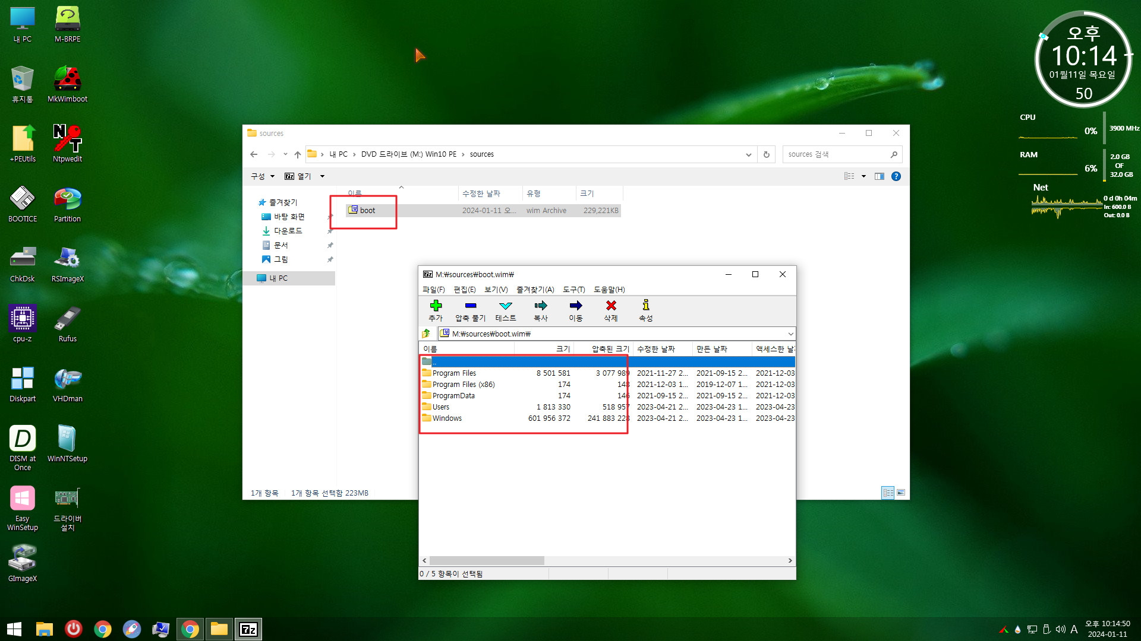This screenshot has width=1141, height=641.
Task: Open the 7-Zip path combo box dropdown
Action: click(x=790, y=334)
